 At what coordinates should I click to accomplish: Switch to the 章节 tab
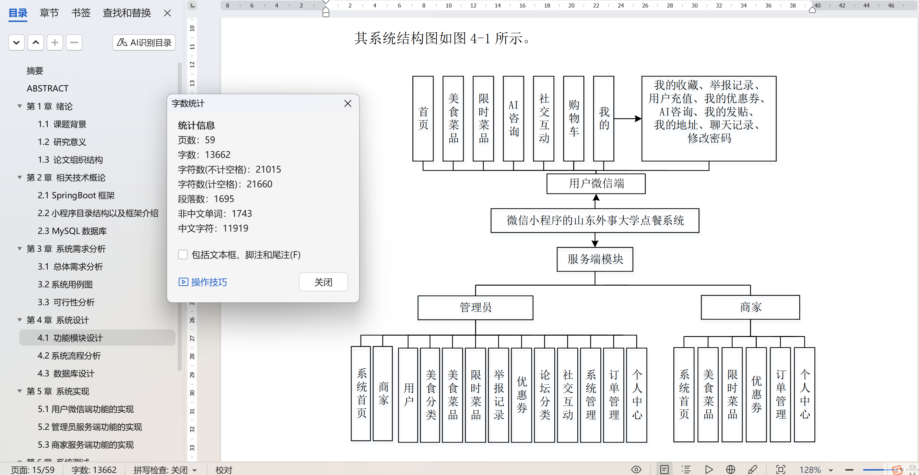49,13
